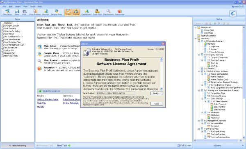The height and width of the screenshot is (149, 246).
Task: Open the Tools menu
Action: click(33, 7)
